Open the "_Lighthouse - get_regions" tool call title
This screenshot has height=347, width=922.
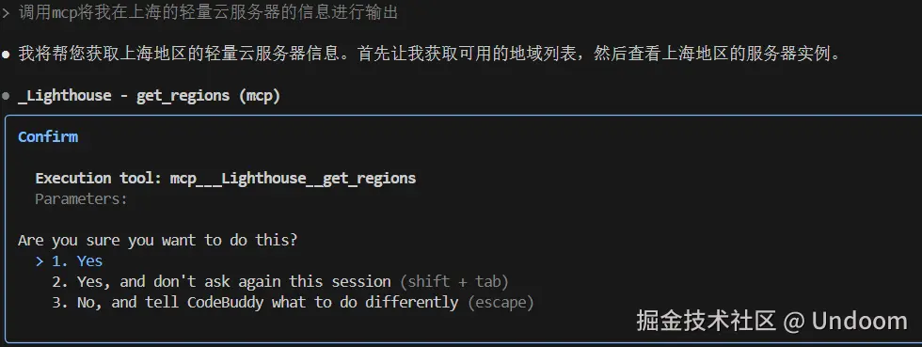[x=124, y=96]
